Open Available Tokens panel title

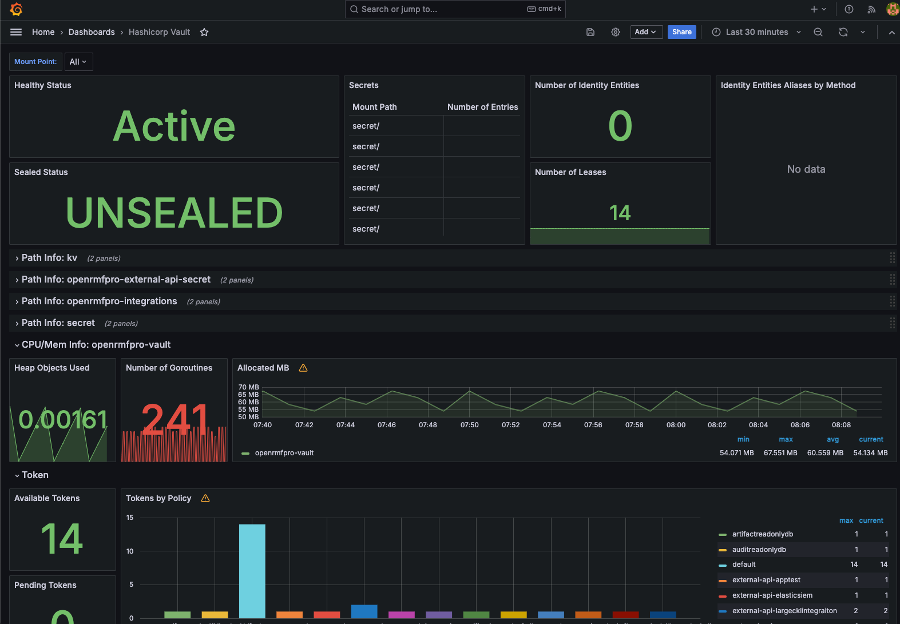pos(47,498)
